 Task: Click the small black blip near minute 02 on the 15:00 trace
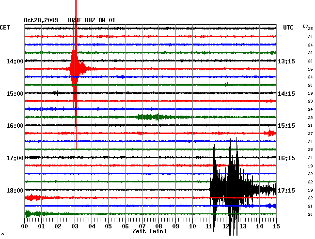[56, 93]
